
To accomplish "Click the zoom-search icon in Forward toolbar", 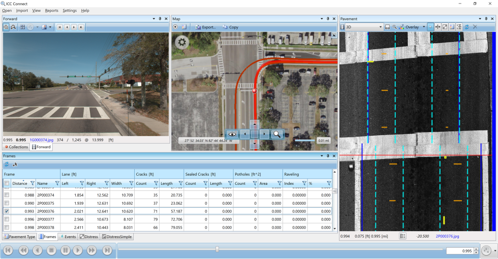I will tap(14, 27).
